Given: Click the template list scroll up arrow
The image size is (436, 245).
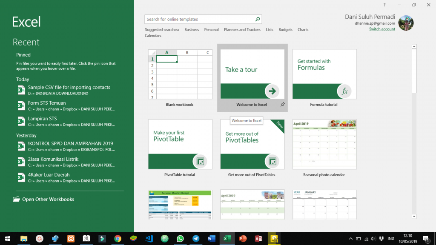Looking at the screenshot, I should [x=414, y=46].
